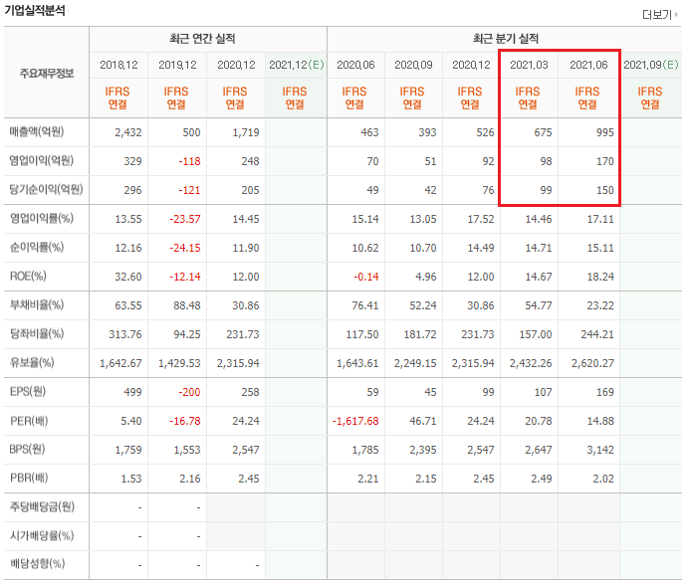Click the red -1,617.68 PER value
Viewport: 687px width, 586px height.
coord(355,421)
